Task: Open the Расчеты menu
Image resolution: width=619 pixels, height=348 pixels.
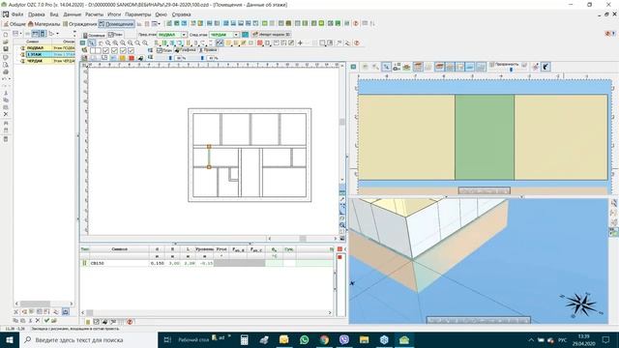Action: point(95,14)
